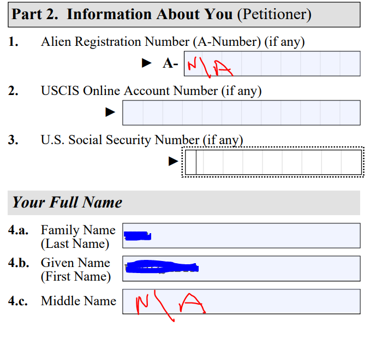Click the Given Name (First Name) field

point(241,269)
